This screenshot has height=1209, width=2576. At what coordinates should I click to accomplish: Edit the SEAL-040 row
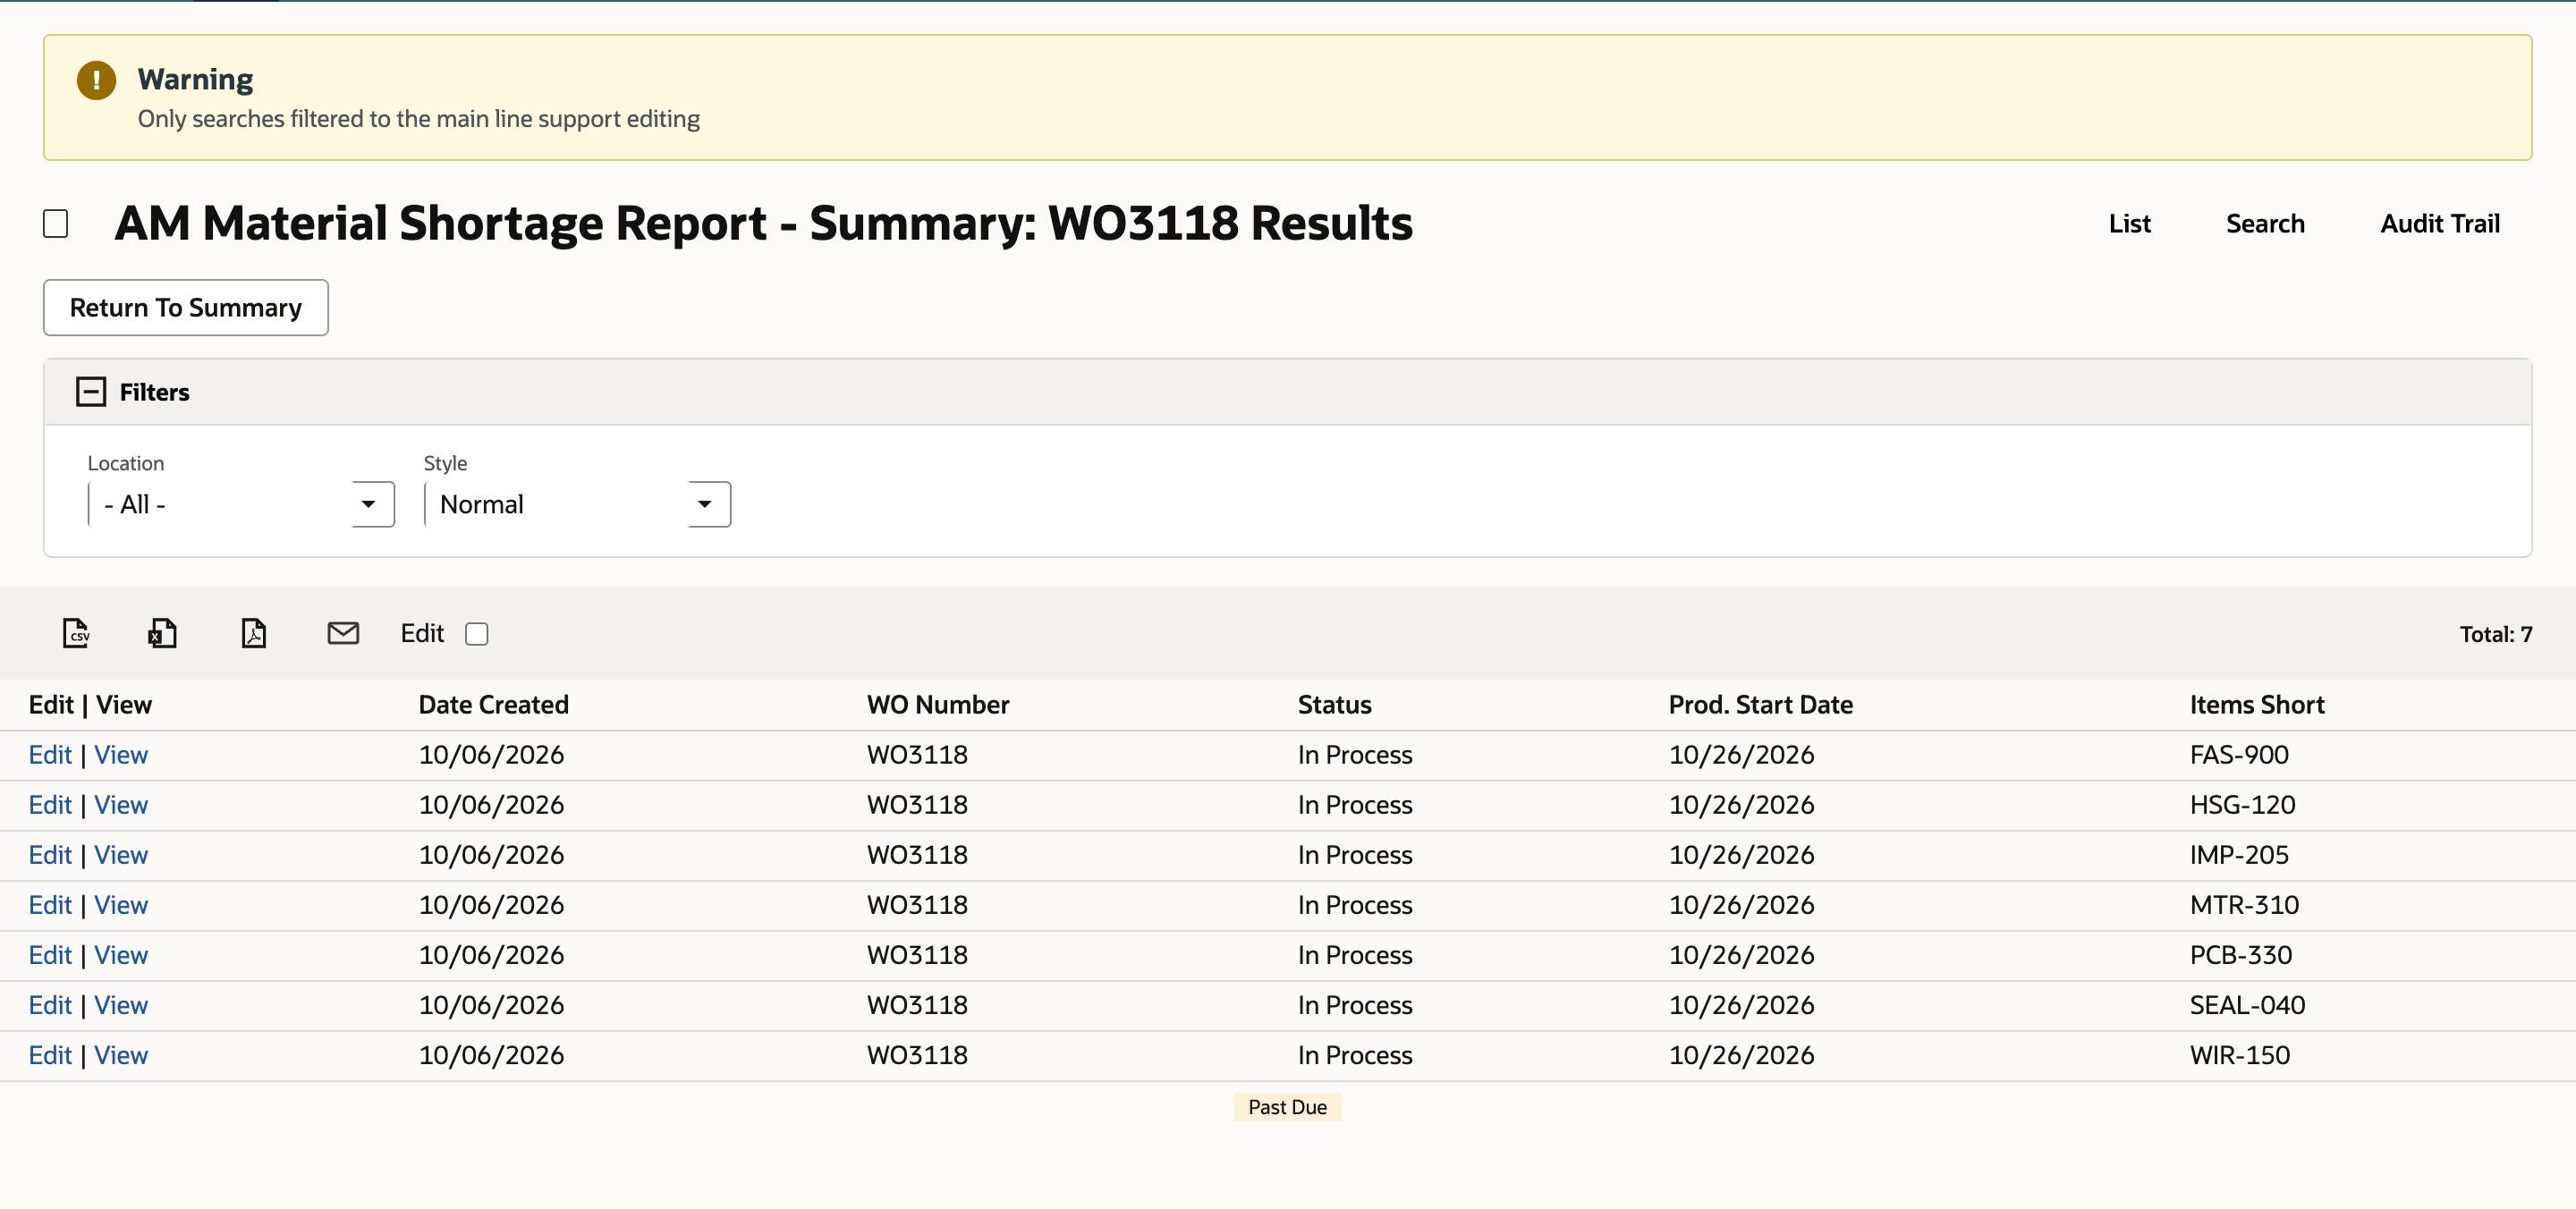pyautogui.click(x=50, y=1005)
